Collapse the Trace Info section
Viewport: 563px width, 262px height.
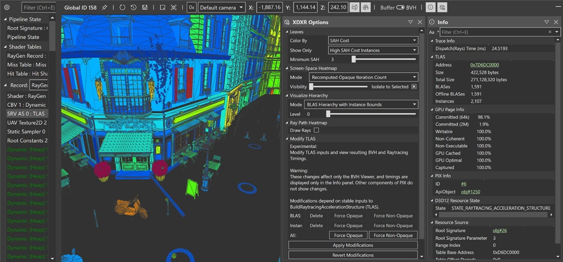pyautogui.click(x=432, y=41)
